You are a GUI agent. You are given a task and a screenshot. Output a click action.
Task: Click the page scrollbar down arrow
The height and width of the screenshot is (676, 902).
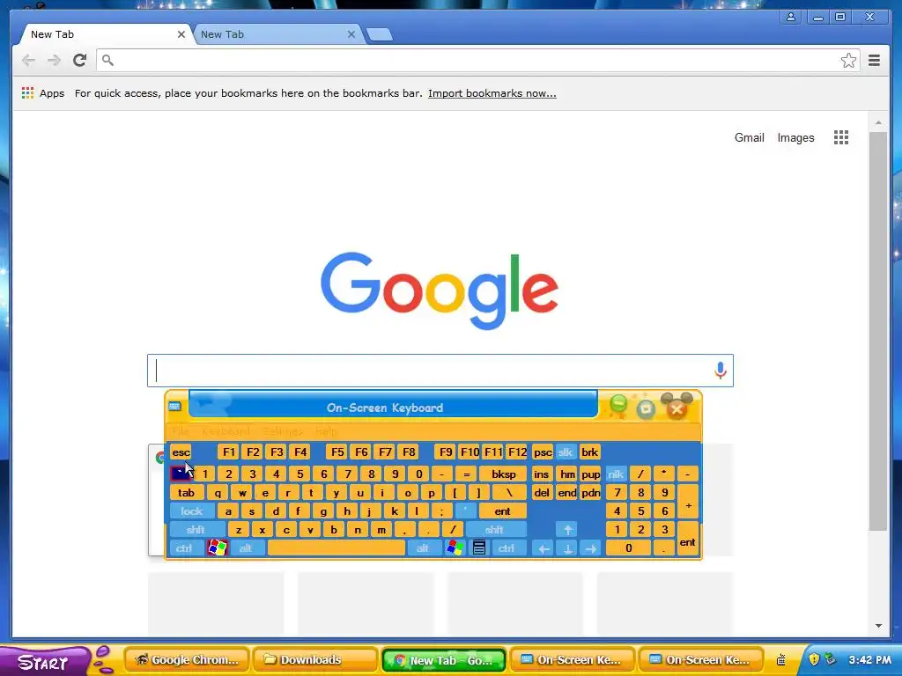878,626
